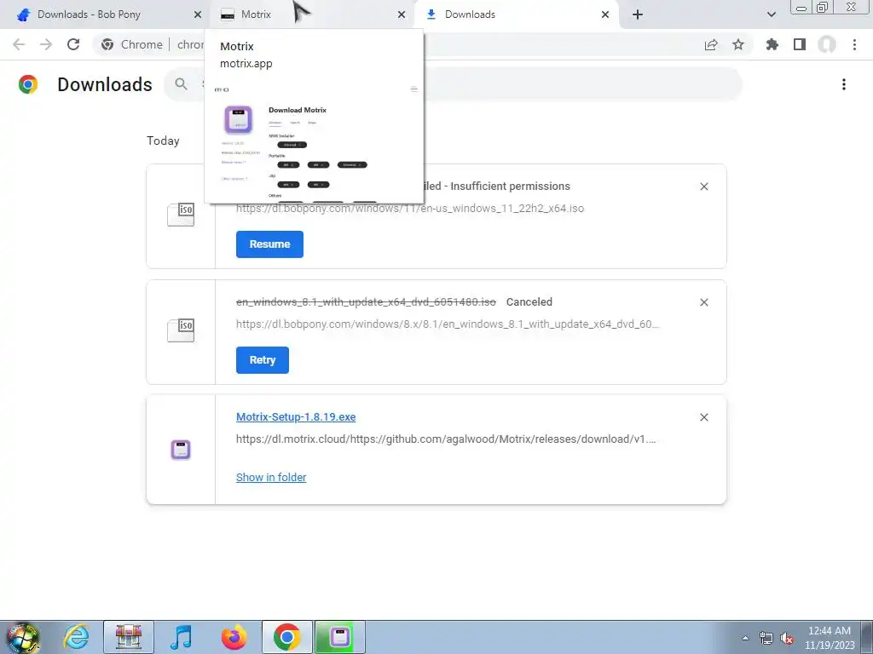Click the Motrix tab preview thumbnail
The image size is (873, 654).
pyautogui.click(x=315, y=143)
